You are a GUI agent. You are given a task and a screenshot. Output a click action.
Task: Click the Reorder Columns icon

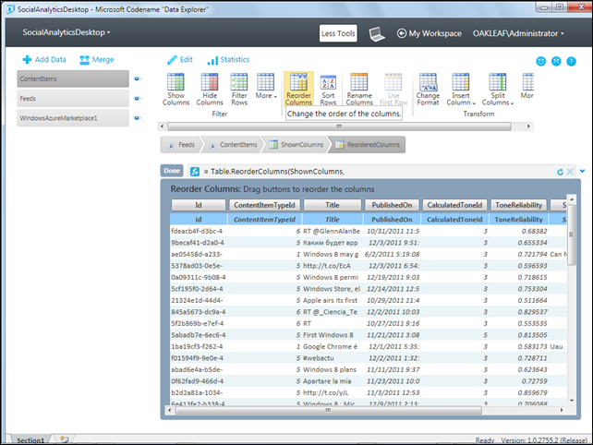tap(298, 82)
